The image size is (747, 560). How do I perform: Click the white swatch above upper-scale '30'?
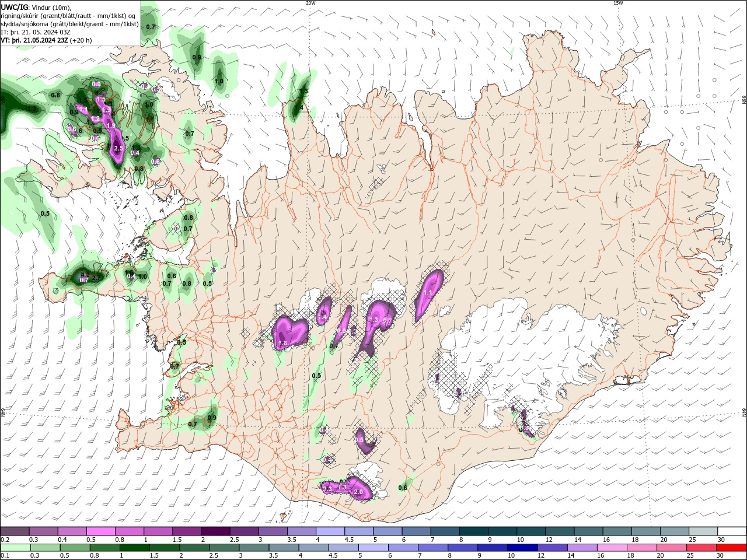click(732, 531)
